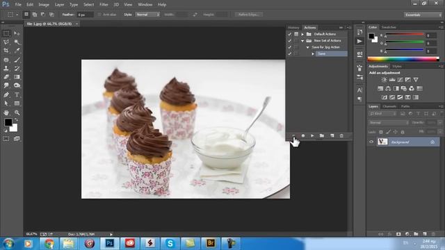The width and height of the screenshot is (445, 250).
Task: Select the Path Selection tool
Action: [6, 103]
